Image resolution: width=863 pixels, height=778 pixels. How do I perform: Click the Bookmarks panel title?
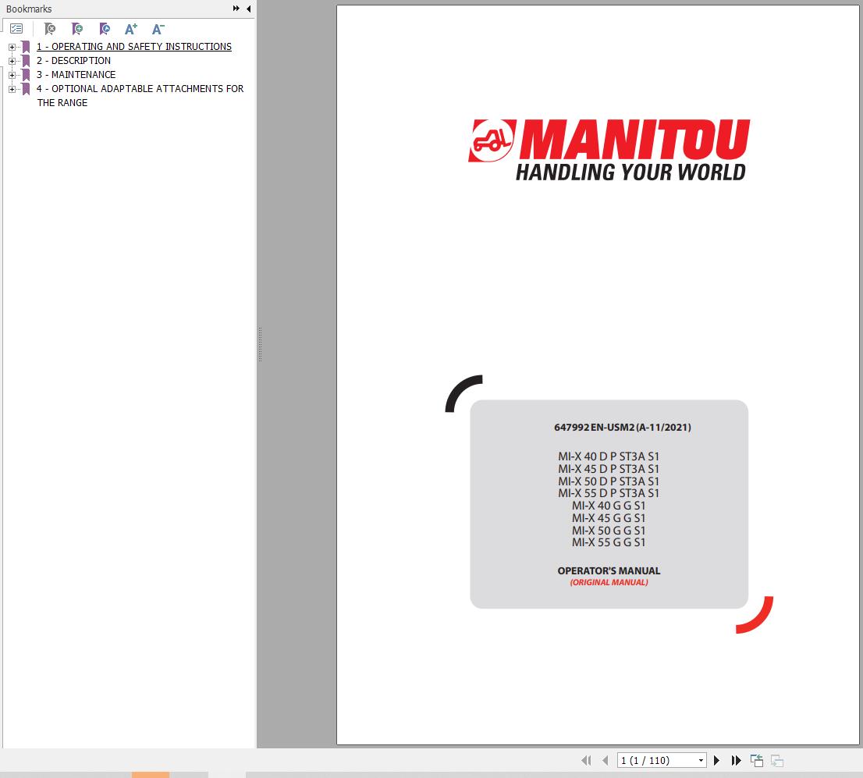29,9
